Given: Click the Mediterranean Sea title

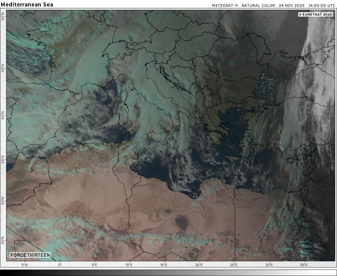Looking at the screenshot, I should tap(27, 5).
